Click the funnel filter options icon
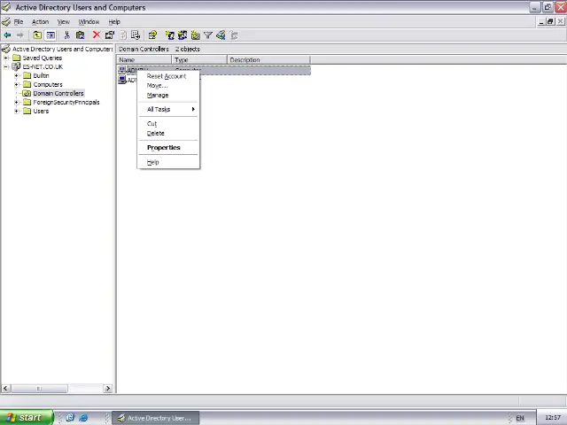 [208, 35]
